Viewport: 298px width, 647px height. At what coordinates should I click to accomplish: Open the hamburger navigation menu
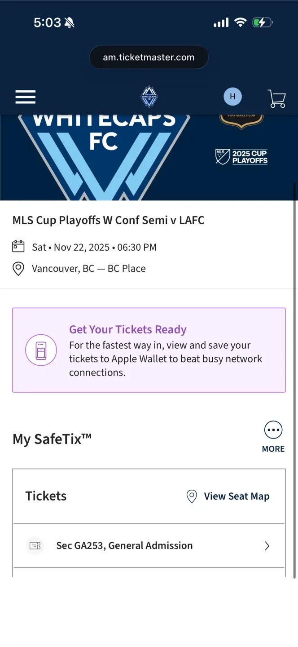pos(25,97)
